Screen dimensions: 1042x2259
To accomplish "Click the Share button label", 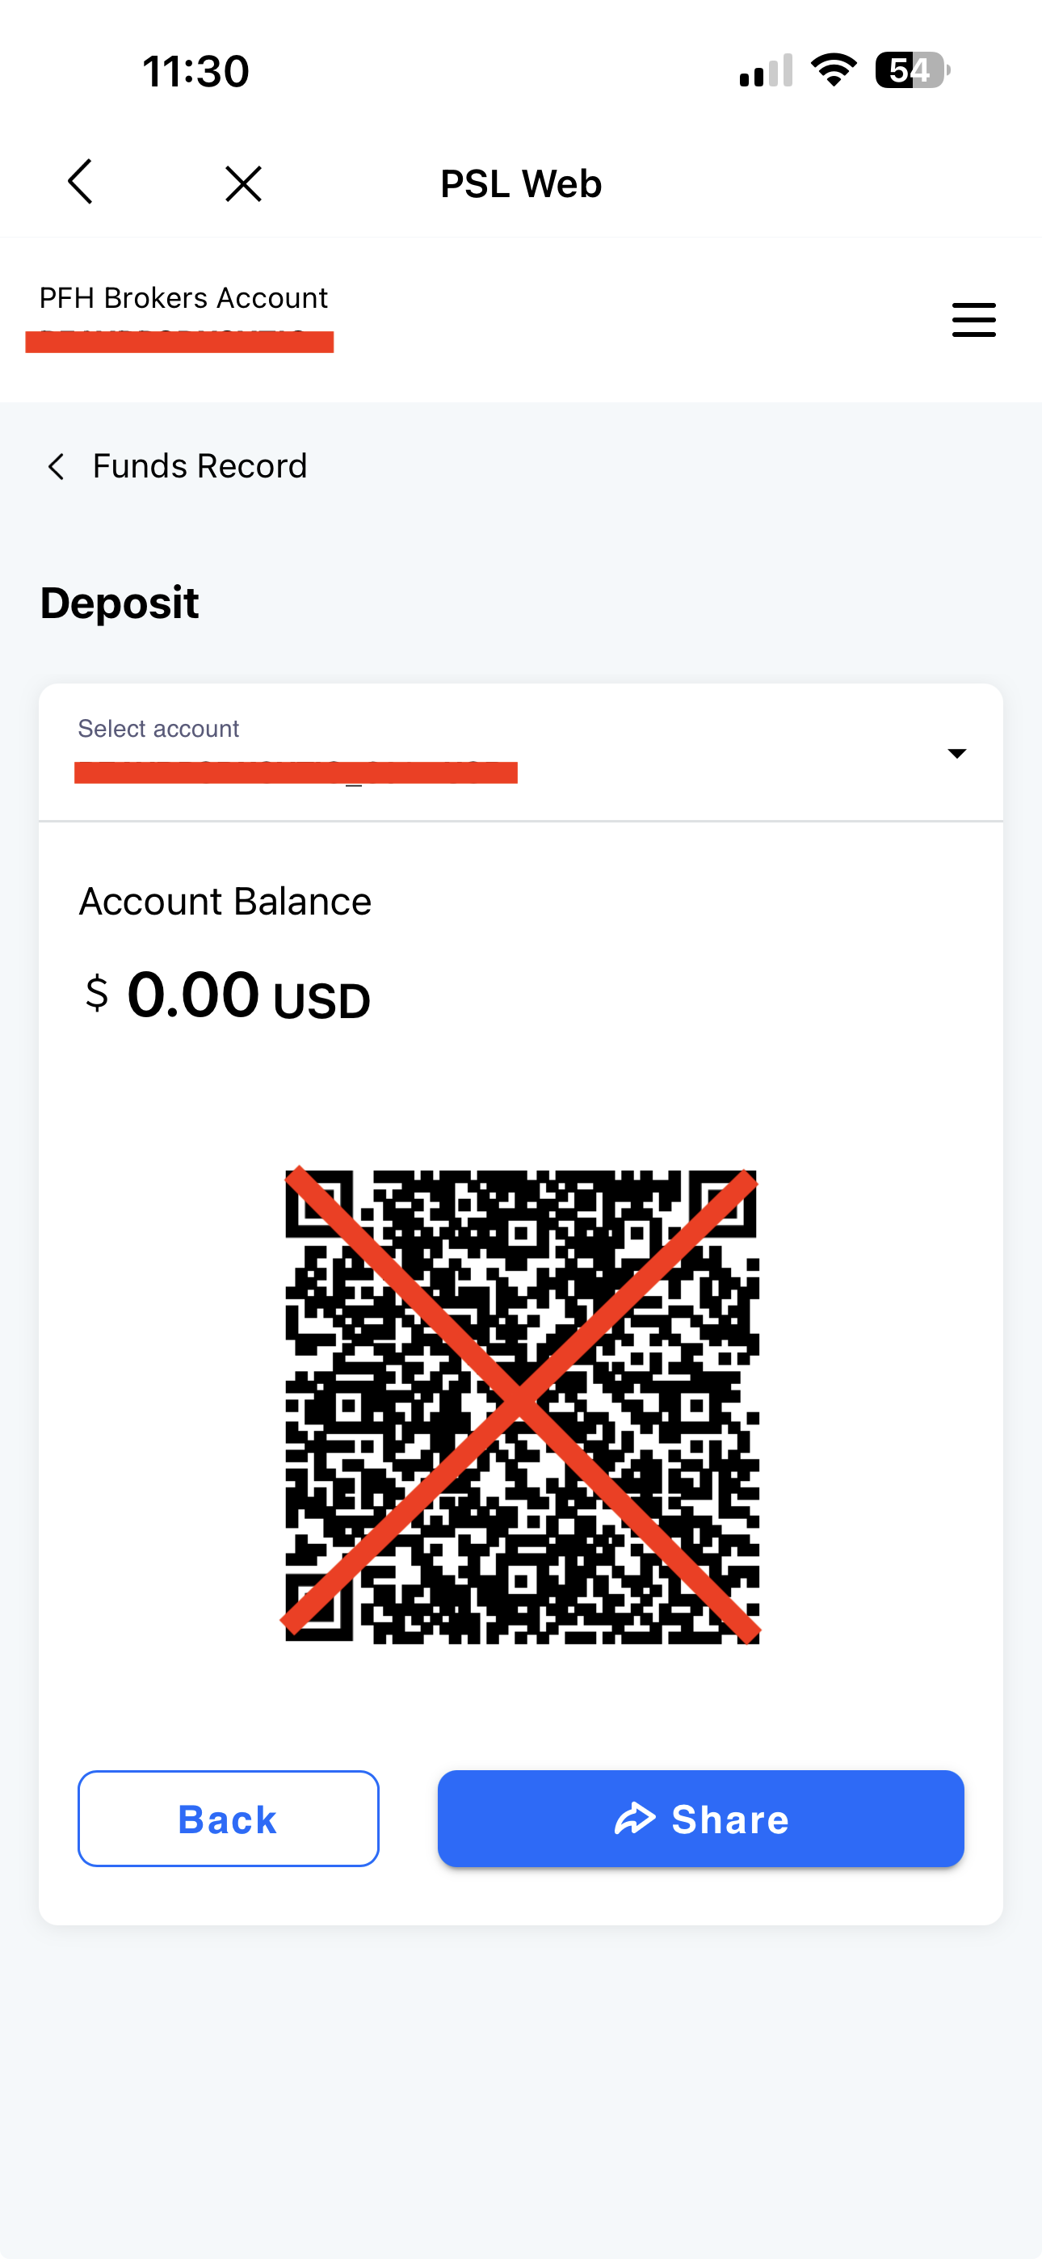I will [729, 1819].
